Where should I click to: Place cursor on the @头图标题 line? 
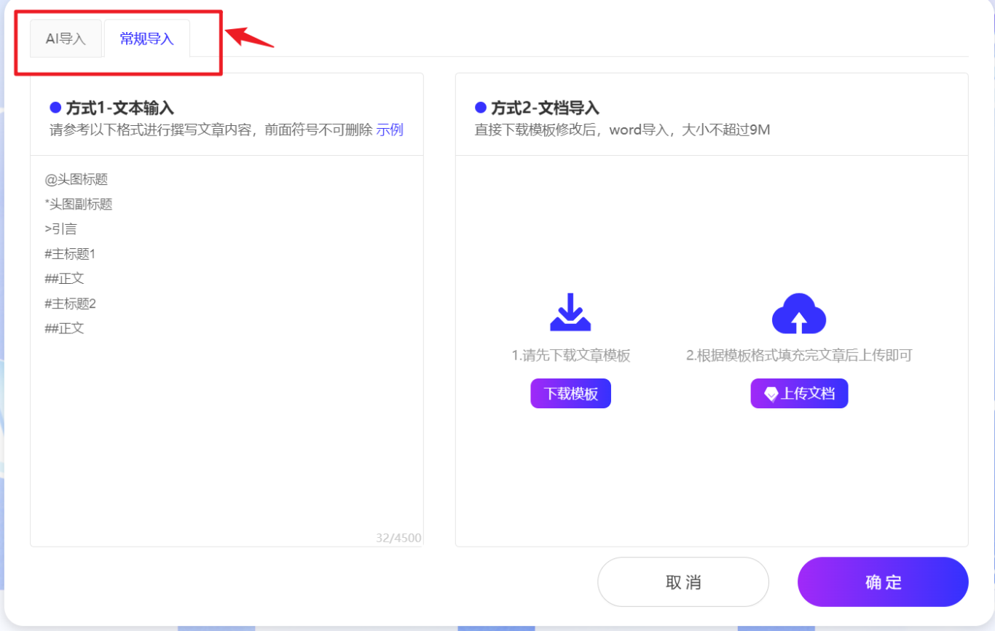coord(76,180)
